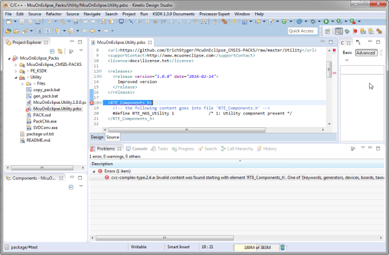This screenshot has width=389, height=255.
Task: Click the New Class green C icon
Action: point(284,21)
